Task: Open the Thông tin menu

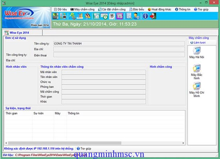Action: 183,9
